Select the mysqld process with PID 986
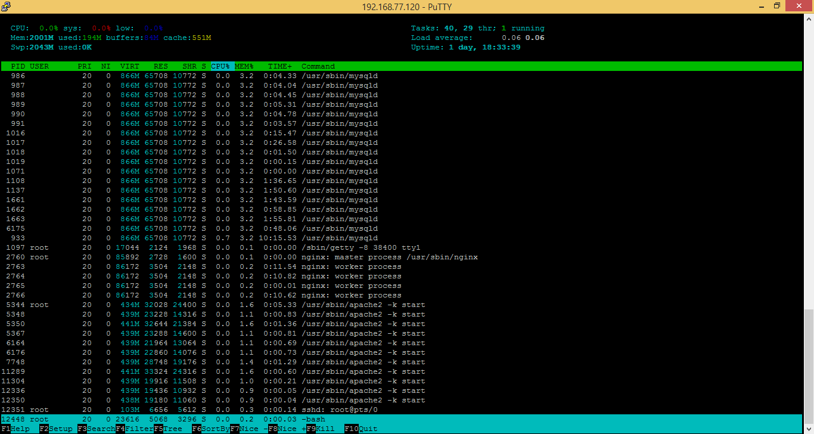814x434 pixels. point(179,76)
